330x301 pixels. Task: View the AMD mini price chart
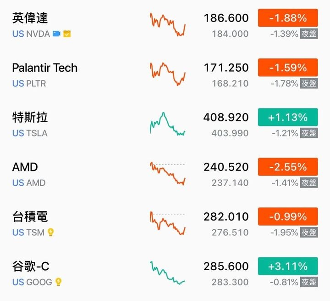click(168, 174)
